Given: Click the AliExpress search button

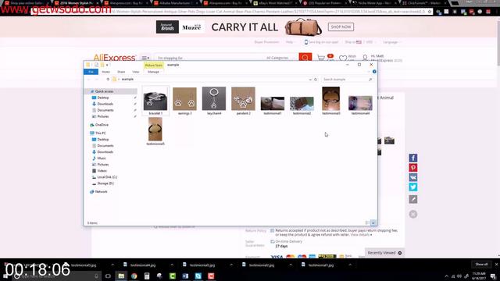Looking at the screenshot, I should click(305, 57).
